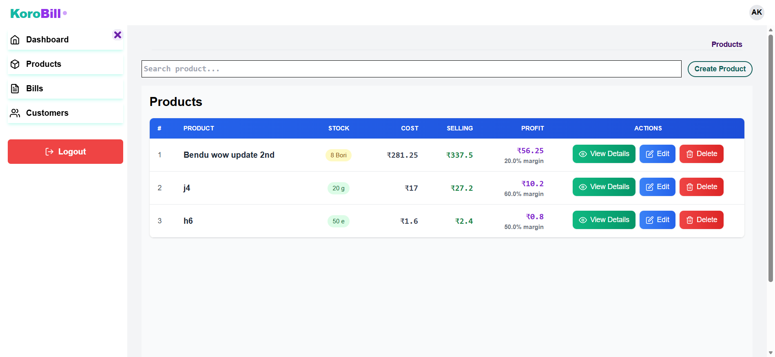Click the eye icon in the h6 row
The width and height of the screenshot is (775, 357).
[x=583, y=220]
